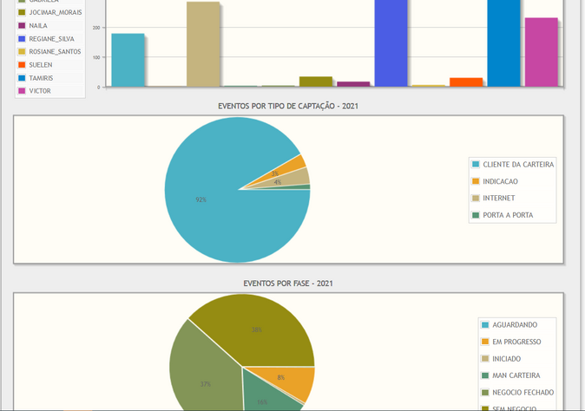Click the teal first bar in bar chart

(x=128, y=60)
